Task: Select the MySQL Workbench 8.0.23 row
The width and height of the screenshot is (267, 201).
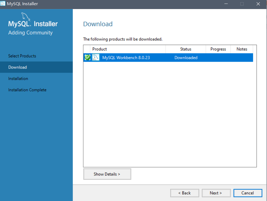Action: [168, 58]
